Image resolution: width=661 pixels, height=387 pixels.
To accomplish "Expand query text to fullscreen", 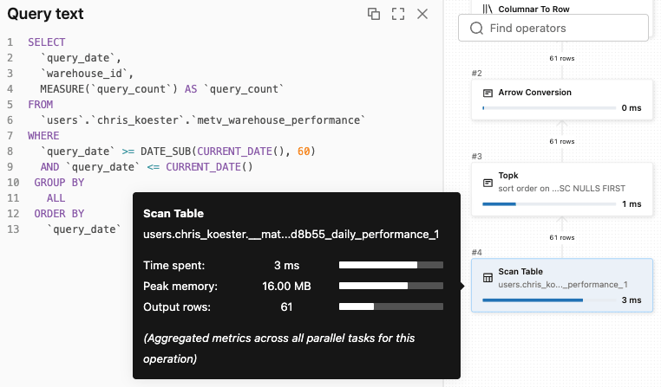I will coord(398,14).
